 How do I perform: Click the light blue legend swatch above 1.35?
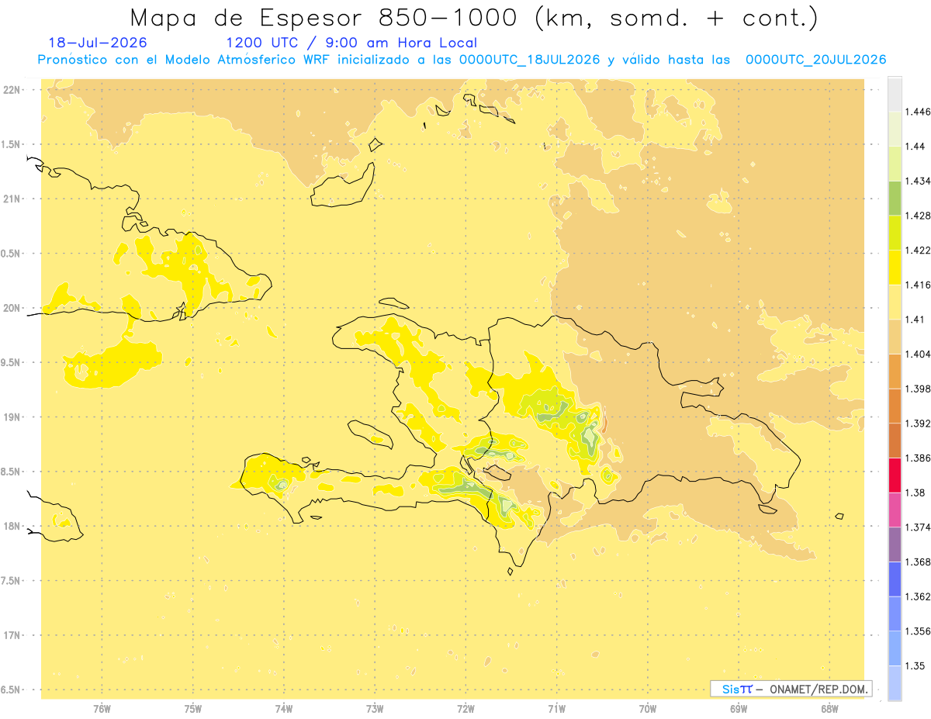click(x=895, y=648)
